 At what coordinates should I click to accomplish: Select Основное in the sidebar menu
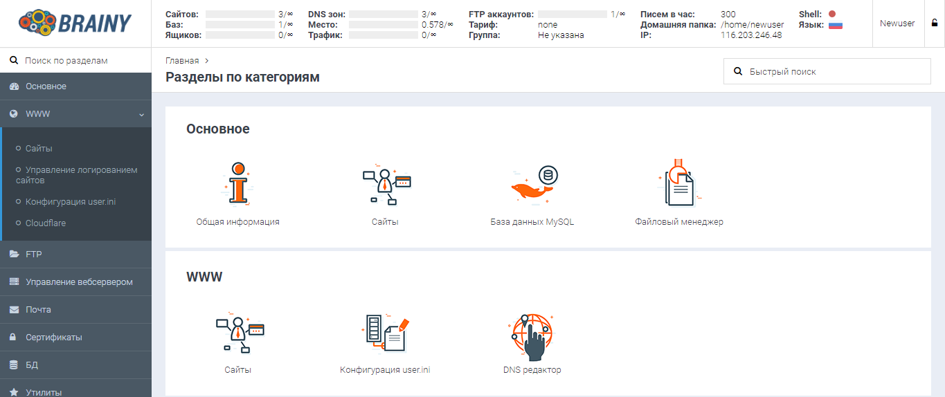[x=75, y=86]
